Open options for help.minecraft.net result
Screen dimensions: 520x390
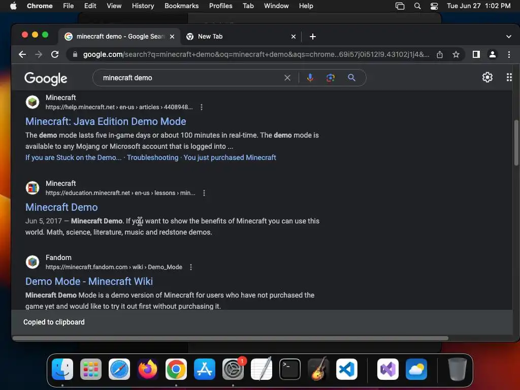click(202, 107)
